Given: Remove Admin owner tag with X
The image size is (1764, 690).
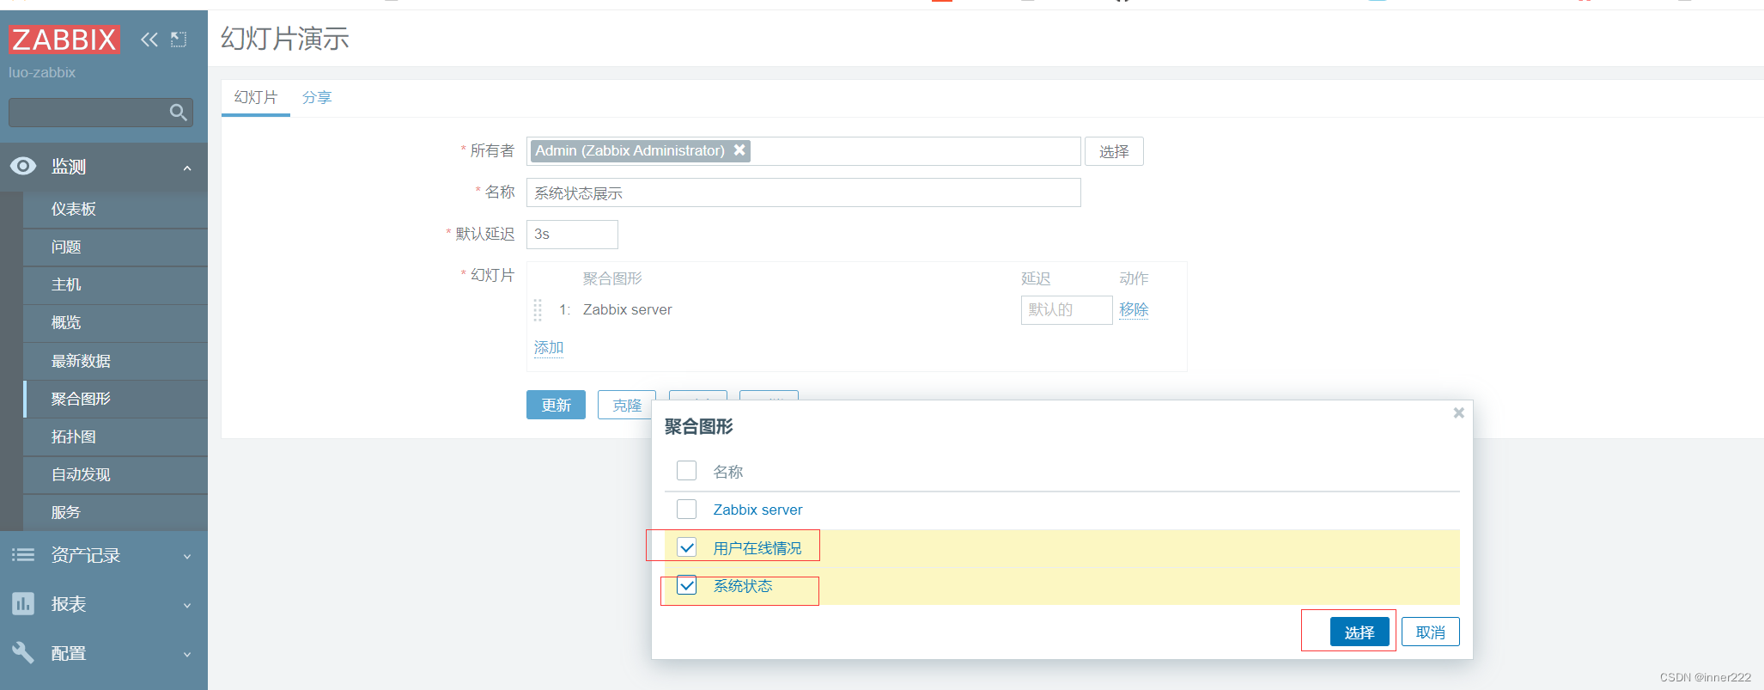Looking at the screenshot, I should (x=739, y=150).
